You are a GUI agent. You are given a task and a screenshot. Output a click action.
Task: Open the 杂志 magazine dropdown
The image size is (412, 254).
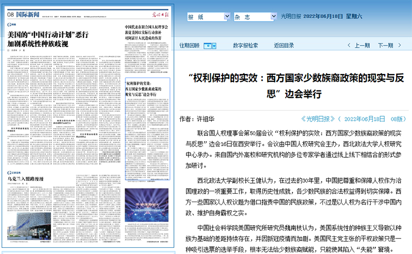click(x=253, y=17)
